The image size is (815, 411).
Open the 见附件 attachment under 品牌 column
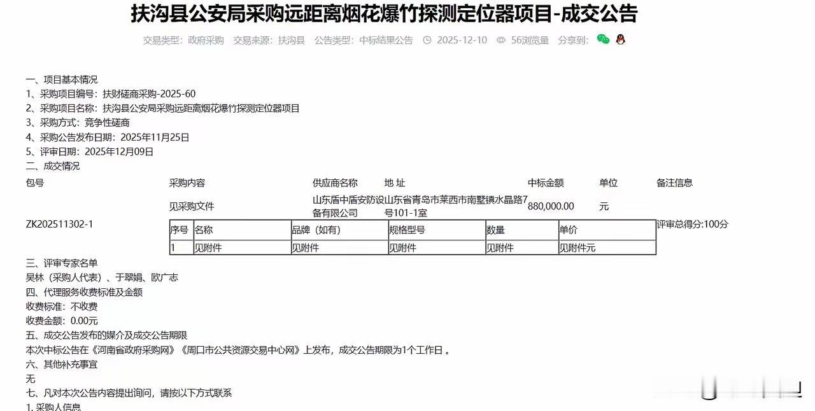[308, 247]
